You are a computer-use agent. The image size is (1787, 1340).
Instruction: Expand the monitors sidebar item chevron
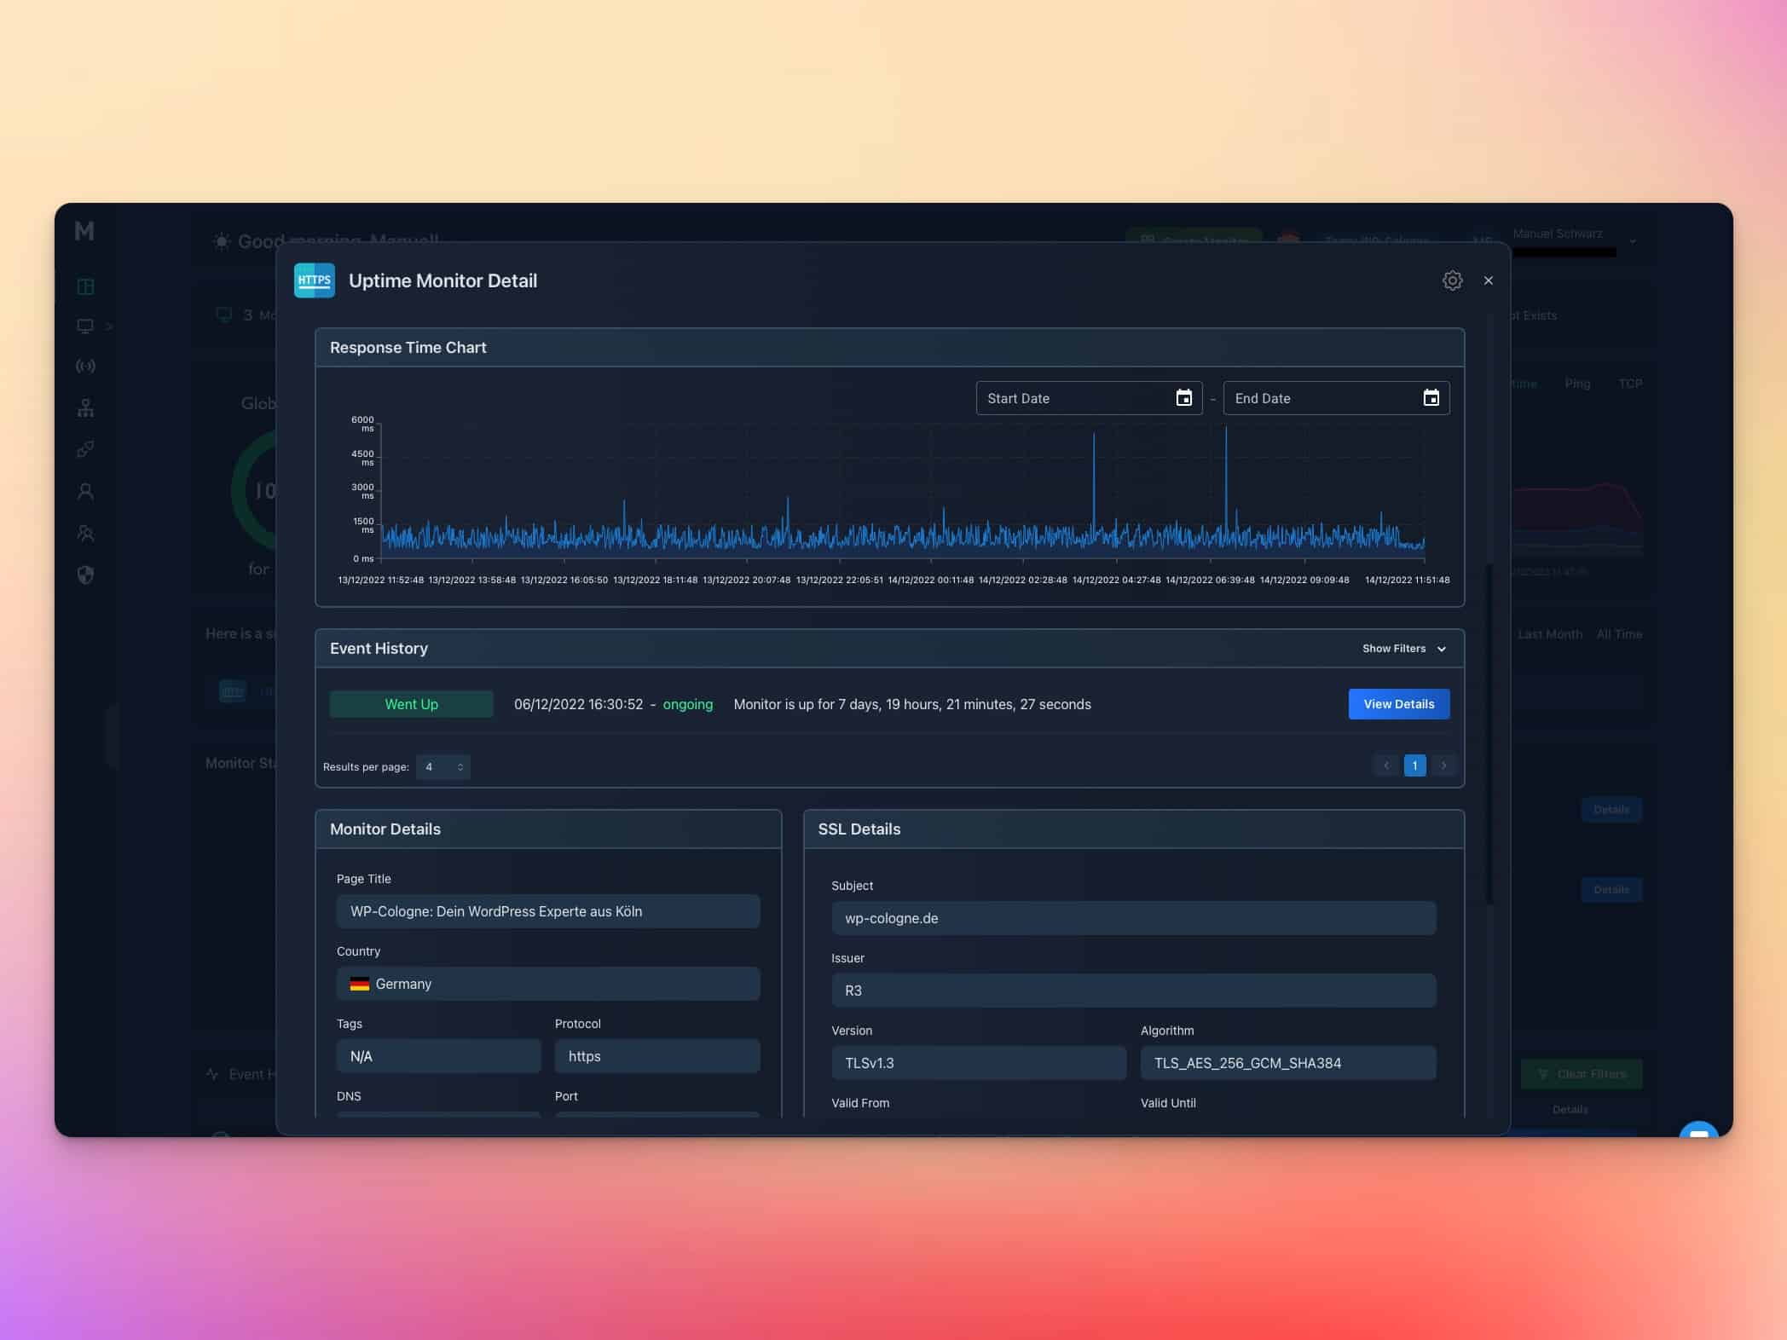109,326
